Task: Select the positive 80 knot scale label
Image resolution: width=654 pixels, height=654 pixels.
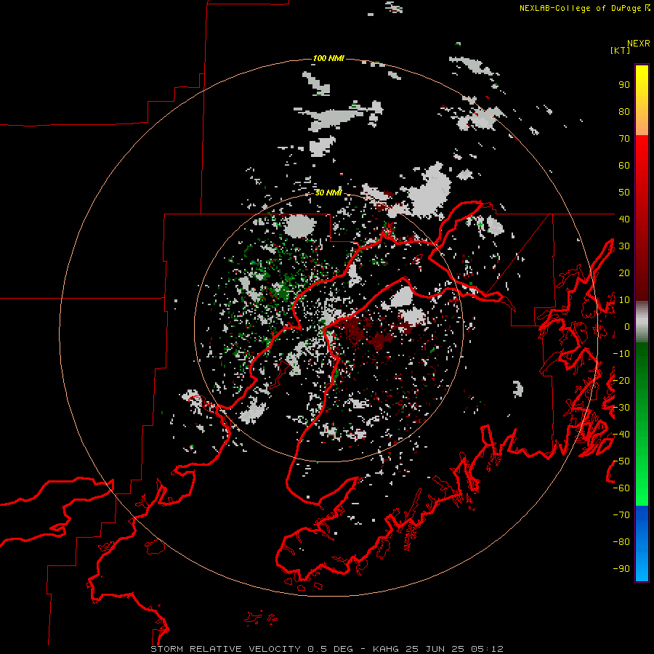Action: tap(624, 112)
